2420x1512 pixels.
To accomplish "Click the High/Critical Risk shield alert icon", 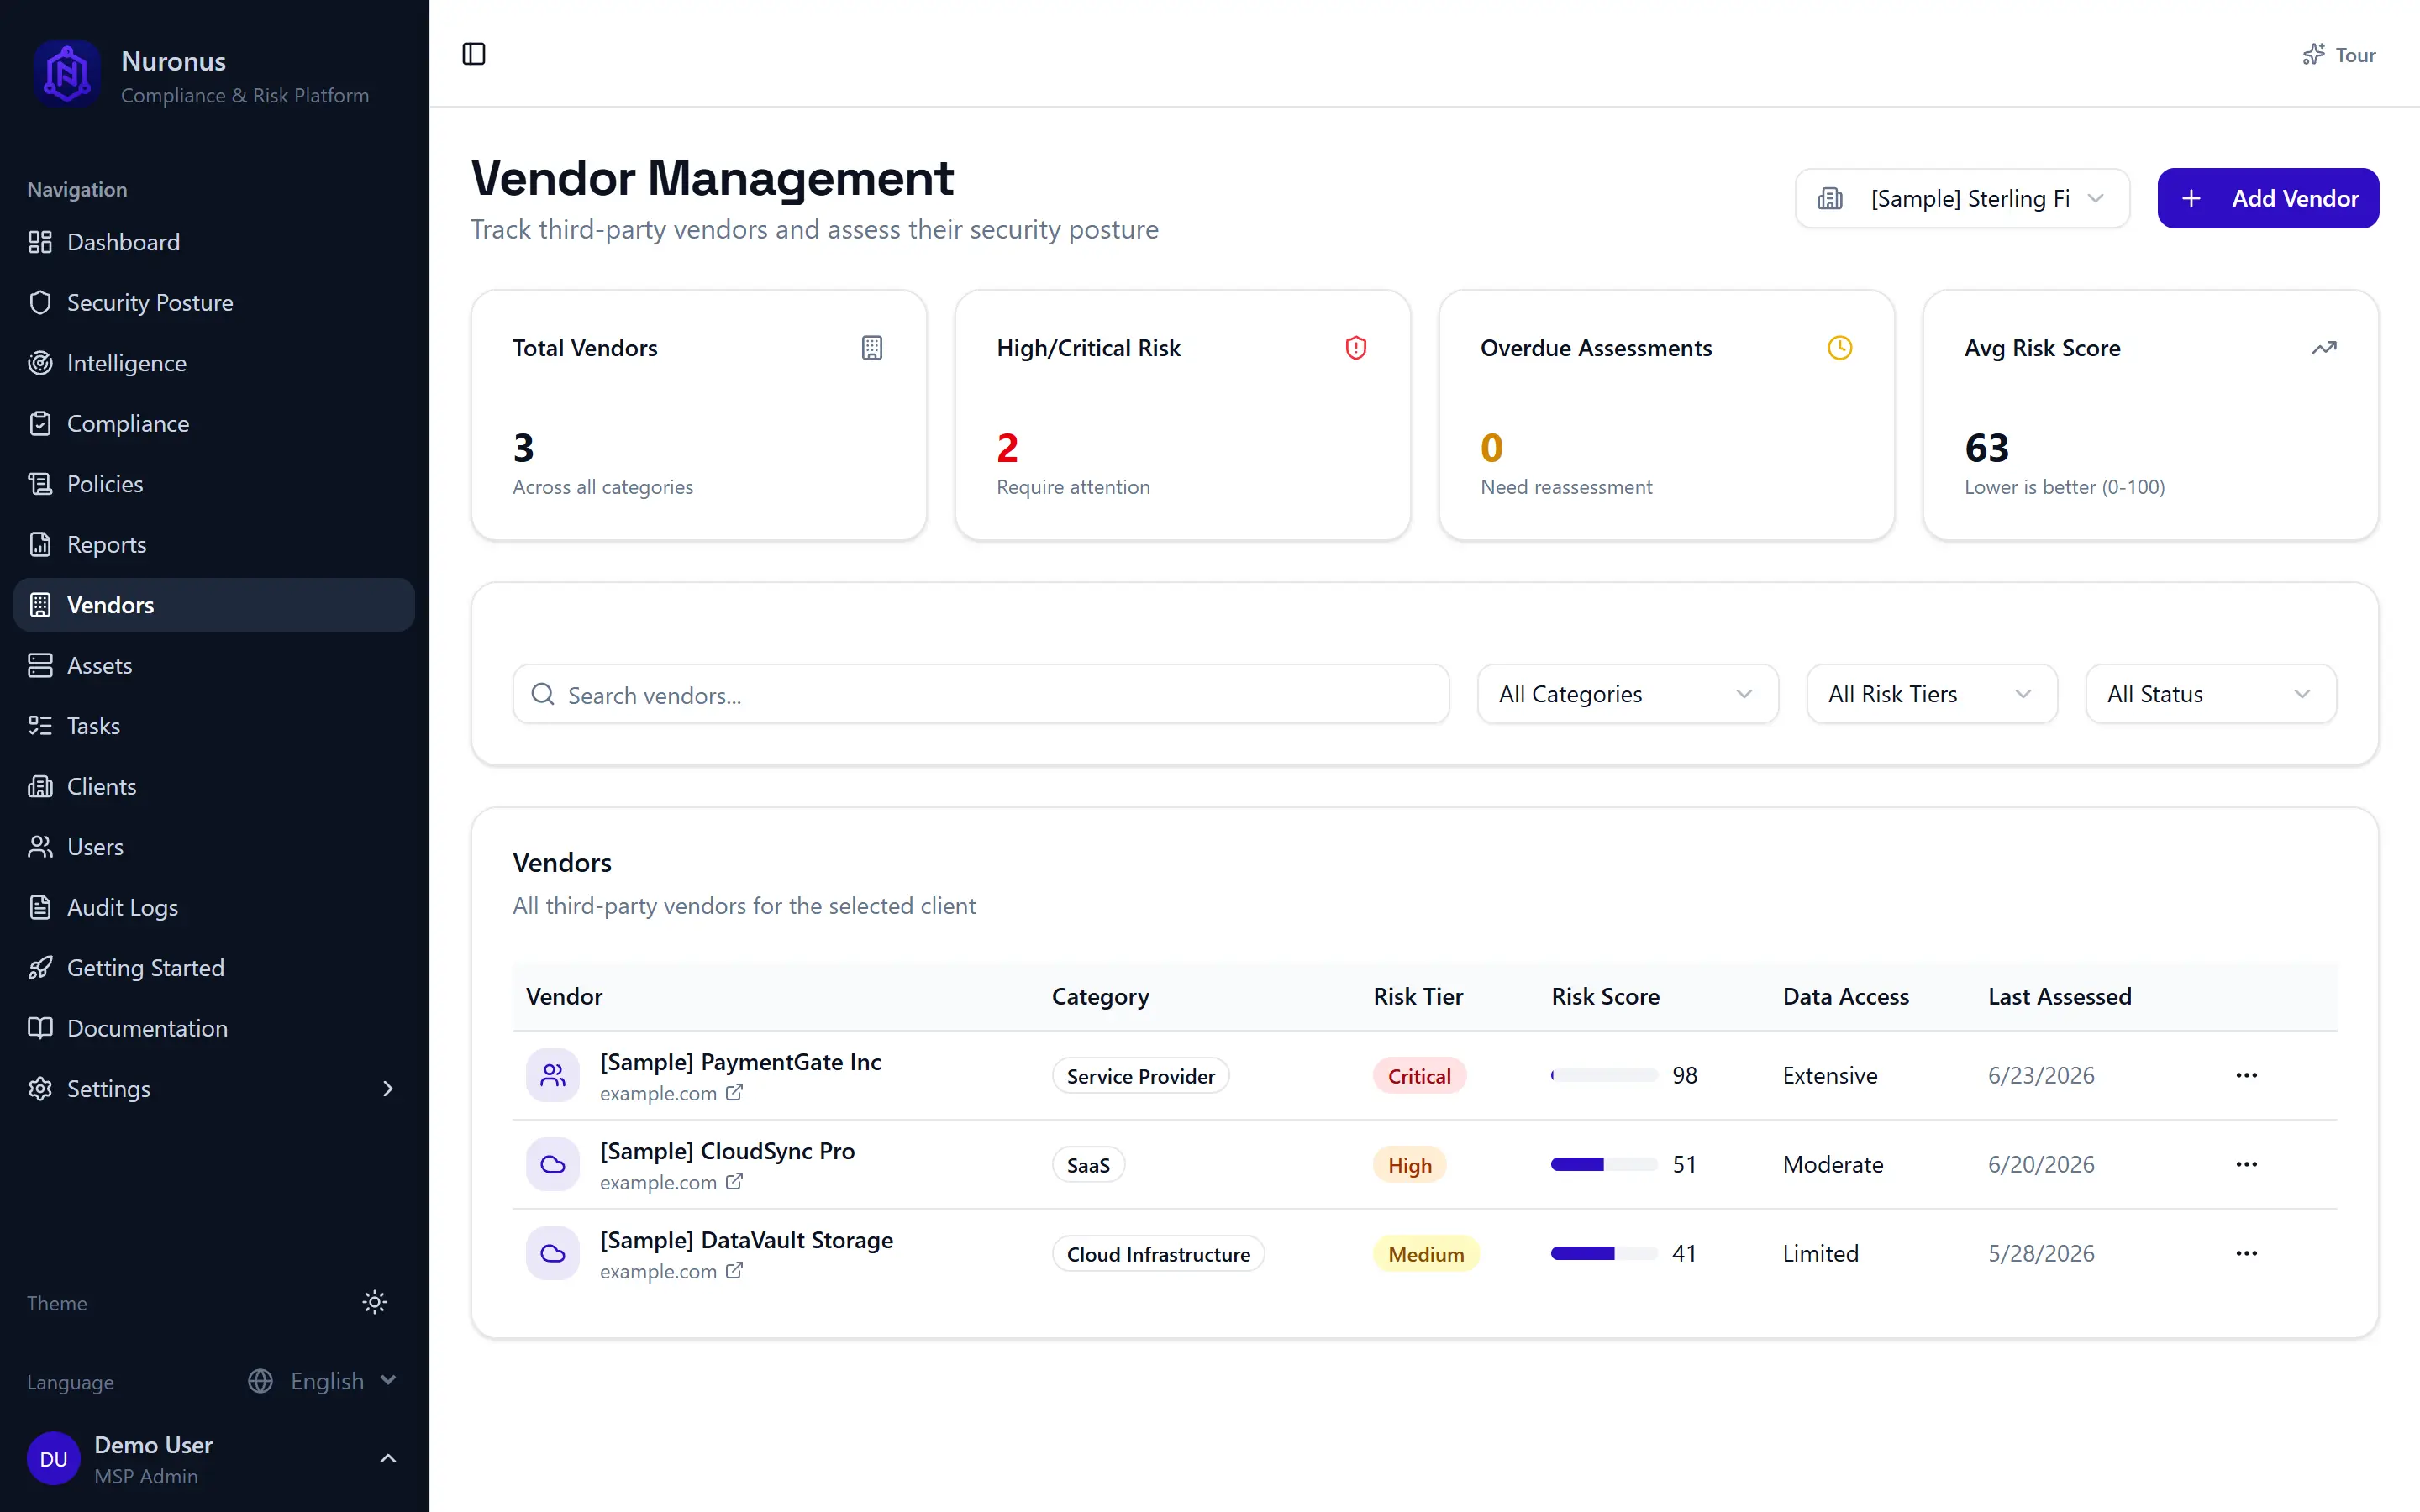I will [x=1356, y=348].
